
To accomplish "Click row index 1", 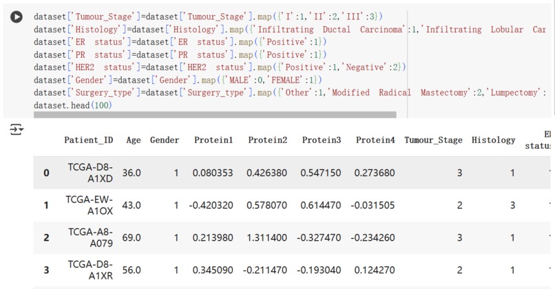I will pyautogui.click(x=46, y=205).
